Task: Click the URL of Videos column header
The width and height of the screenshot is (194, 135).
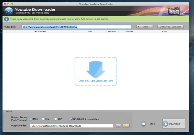Action: (x=40, y=32)
